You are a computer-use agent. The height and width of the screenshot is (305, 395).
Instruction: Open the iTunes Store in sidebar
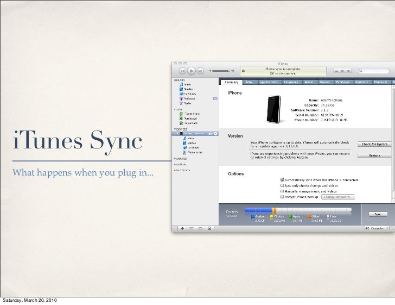pos(189,114)
